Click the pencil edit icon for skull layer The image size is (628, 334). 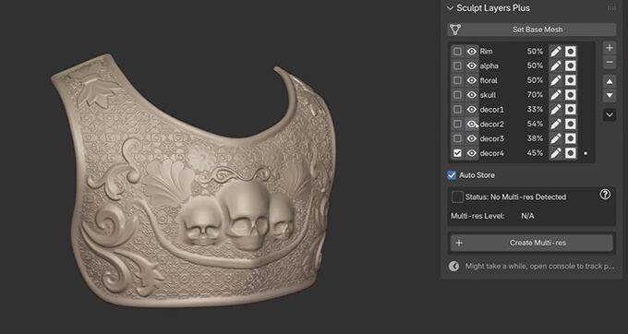pos(556,95)
